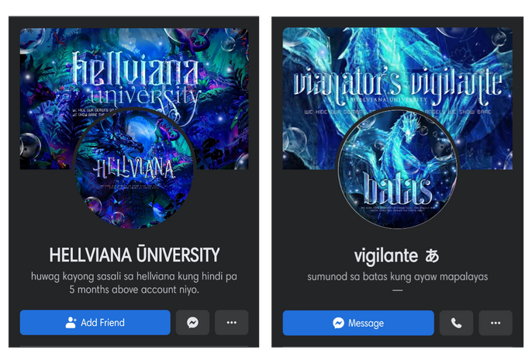
Task: Open the helluiana university cover photo
Action: (134, 68)
